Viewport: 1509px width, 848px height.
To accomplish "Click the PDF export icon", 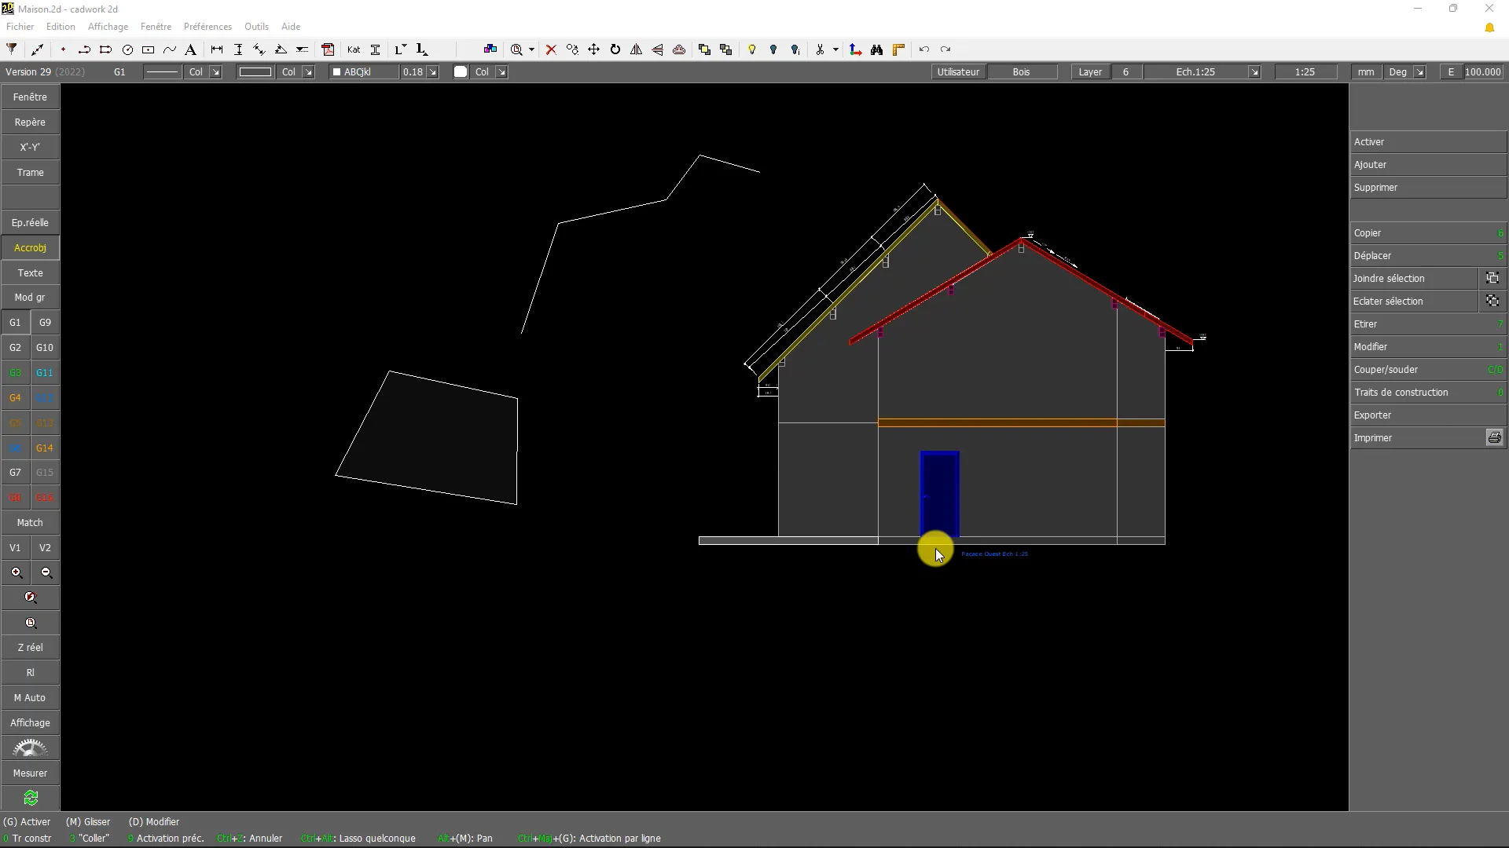I will (329, 49).
